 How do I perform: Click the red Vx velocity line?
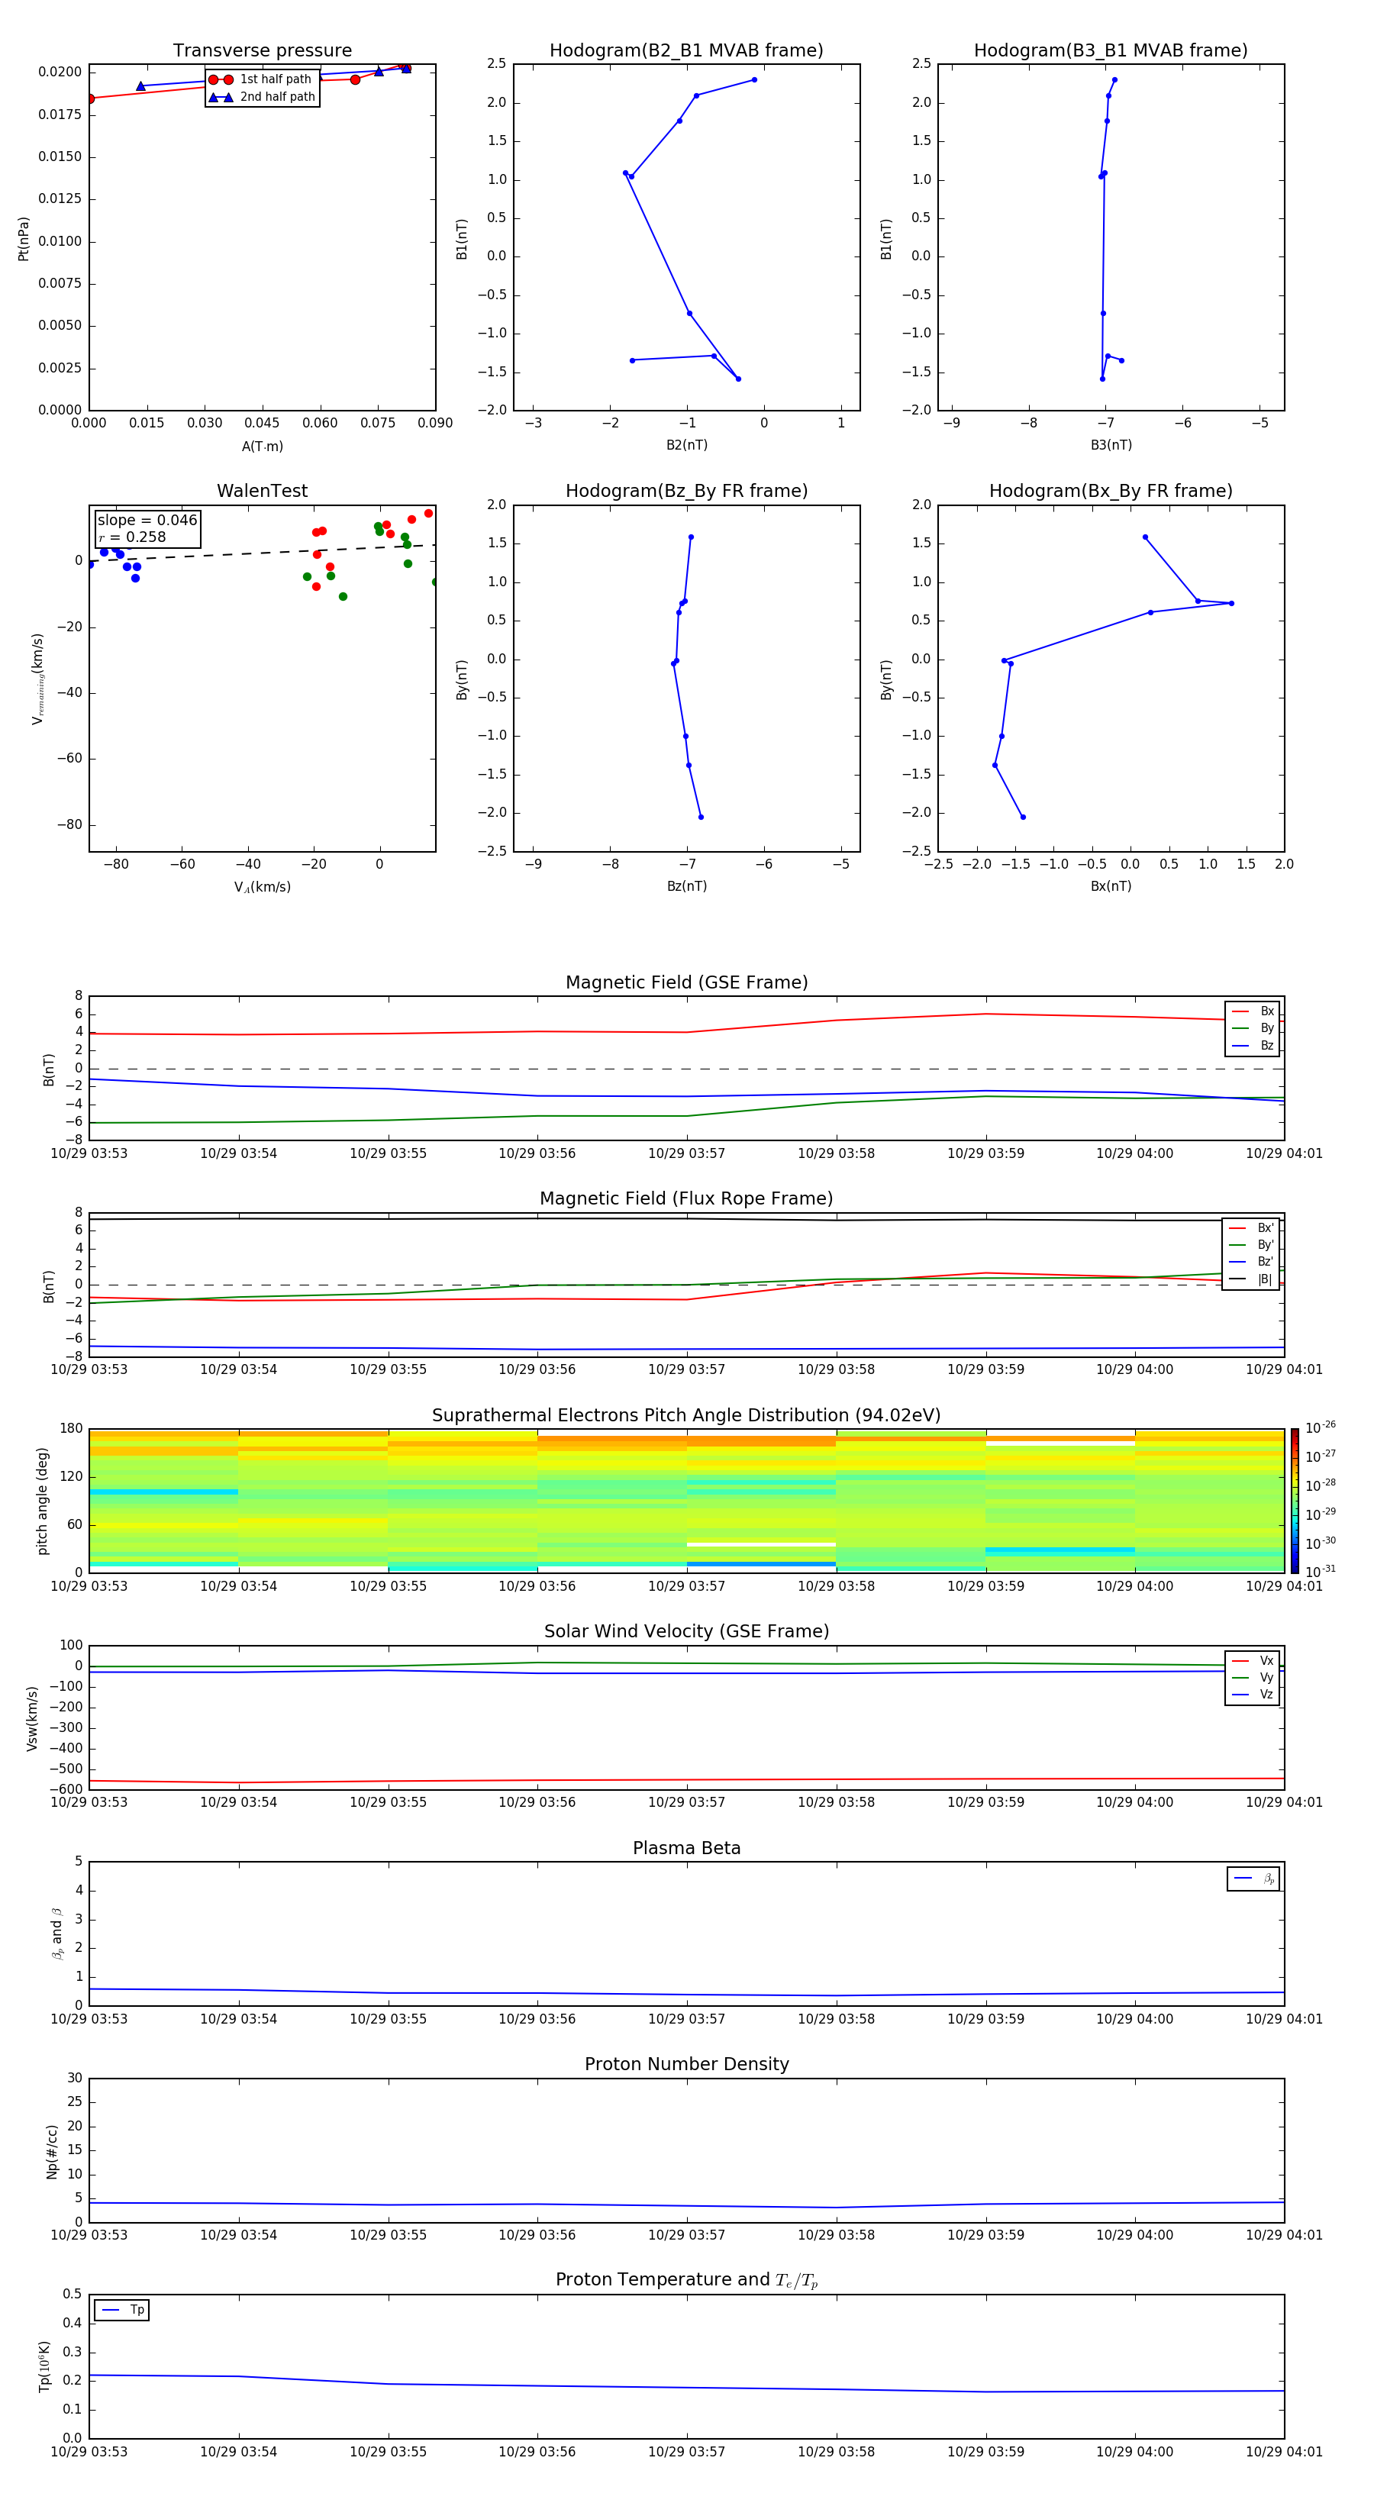click(x=686, y=1780)
